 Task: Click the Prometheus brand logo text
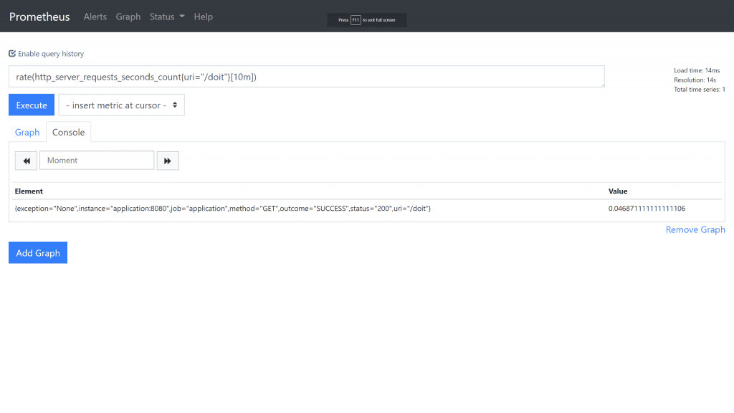coord(39,16)
